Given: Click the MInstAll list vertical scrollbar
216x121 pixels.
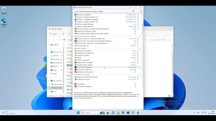Looking at the screenshot, I should tap(142, 29).
